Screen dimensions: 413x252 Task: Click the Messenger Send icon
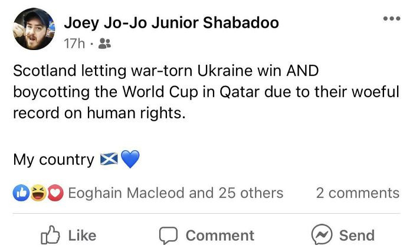321,235
